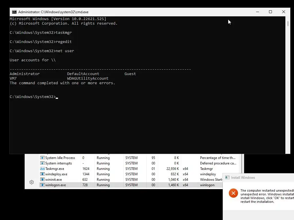Click the winlogon description cell
The width and height of the screenshot is (294, 220).
[207, 185]
